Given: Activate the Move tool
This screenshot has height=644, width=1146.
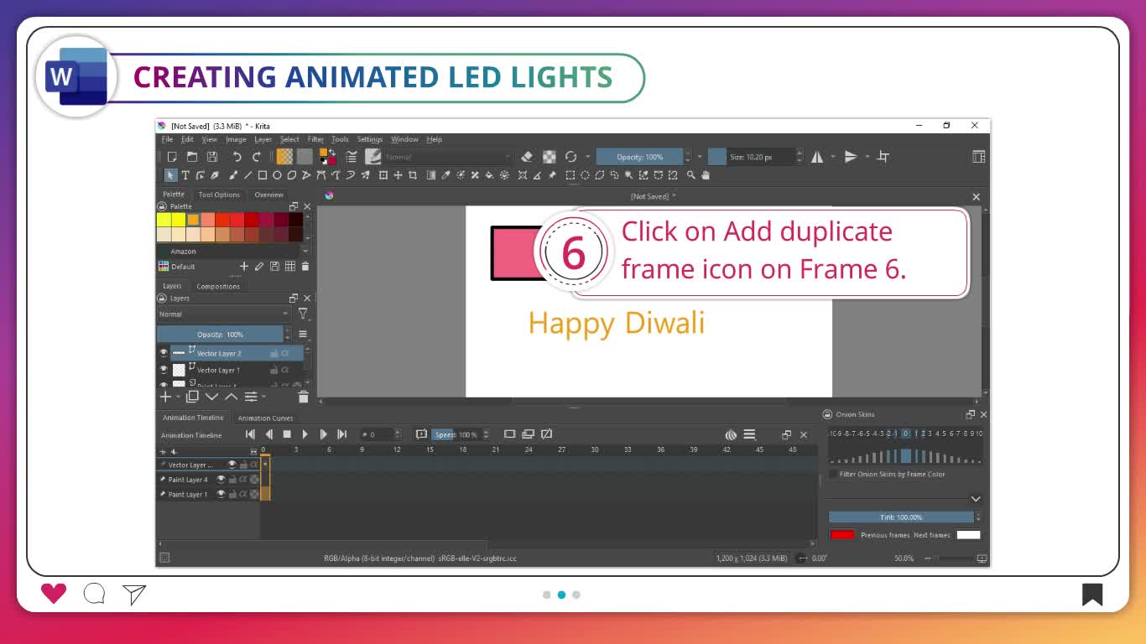Looking at the screenshot, I should click(x=398, y=175).
